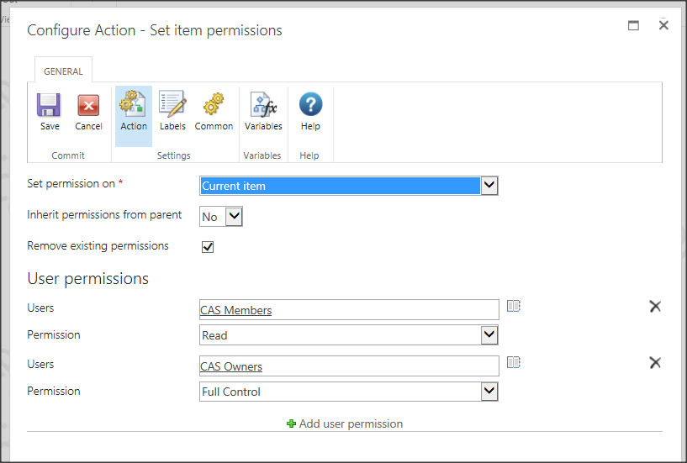Remove the CAS Members permission row
This screenshot has height=463, width=687.
point(655,306)
